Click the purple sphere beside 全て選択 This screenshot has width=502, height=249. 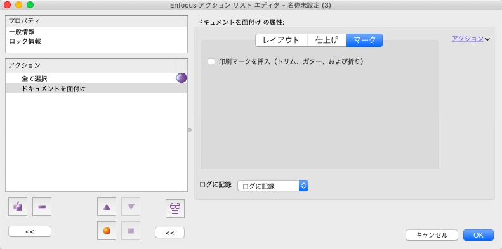182,78
